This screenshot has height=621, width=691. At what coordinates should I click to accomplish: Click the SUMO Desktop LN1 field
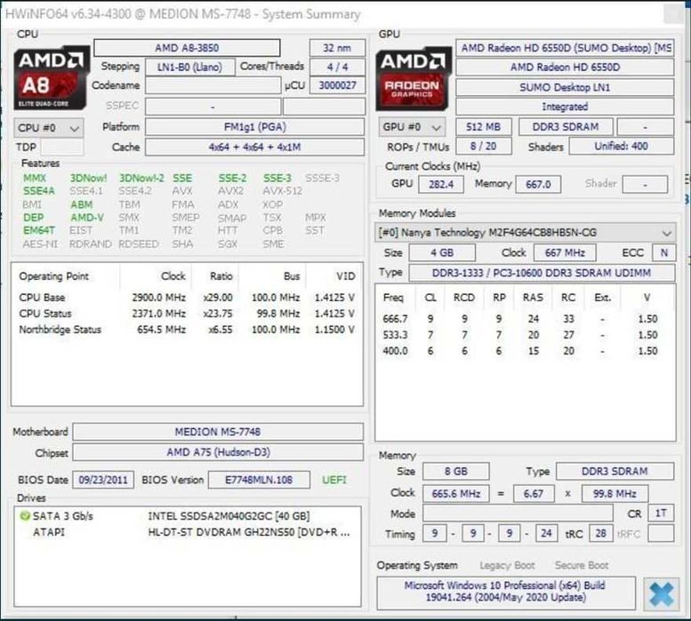pyautogui.click(x=565, y=87)
